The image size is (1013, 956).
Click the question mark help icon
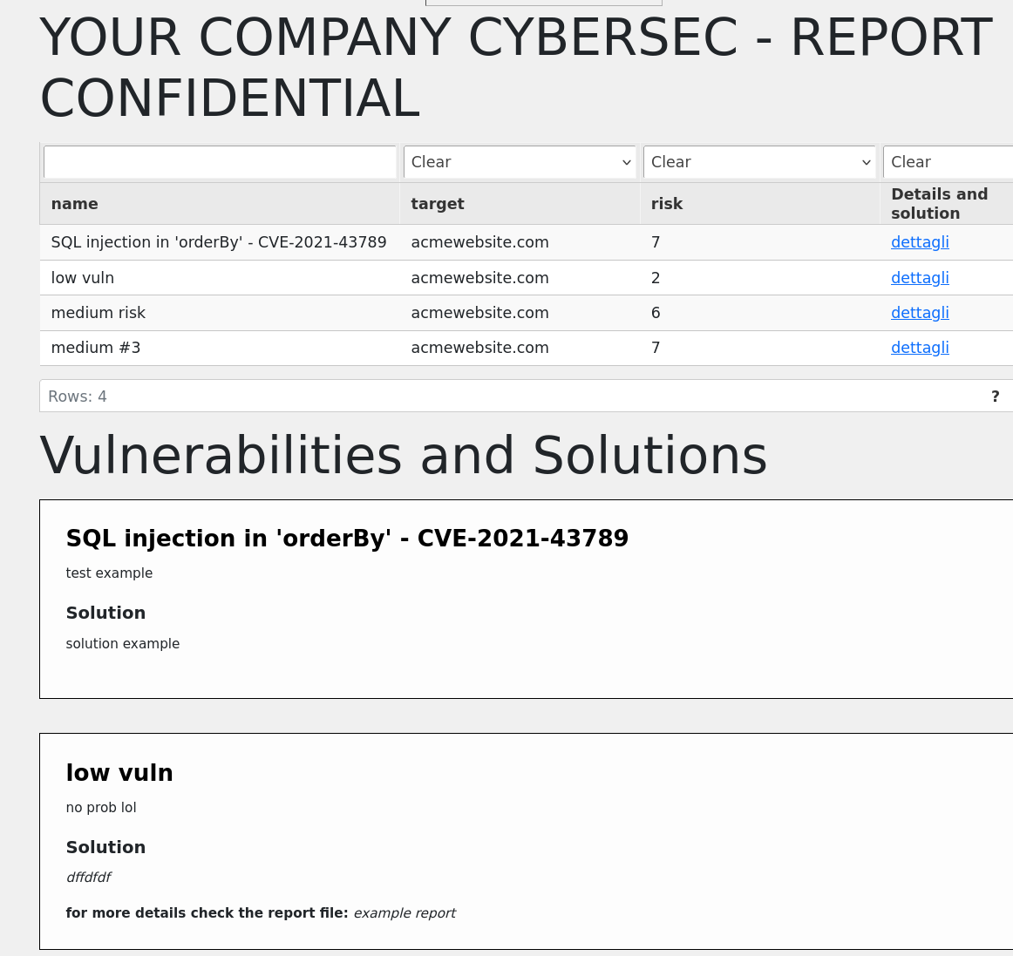(995, 397)
